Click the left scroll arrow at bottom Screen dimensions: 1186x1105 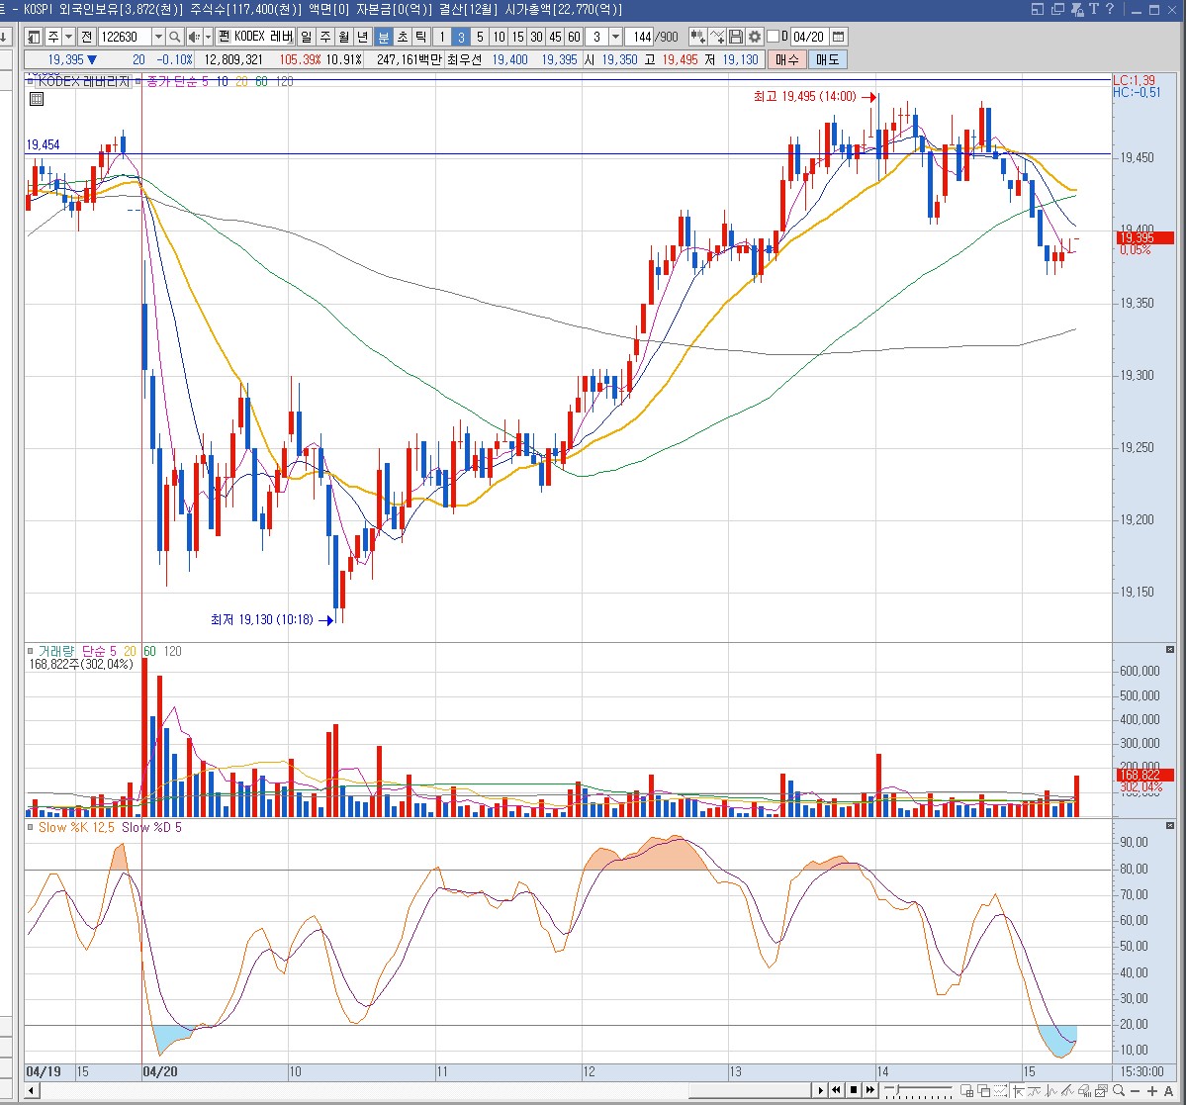pos(31,1090)
